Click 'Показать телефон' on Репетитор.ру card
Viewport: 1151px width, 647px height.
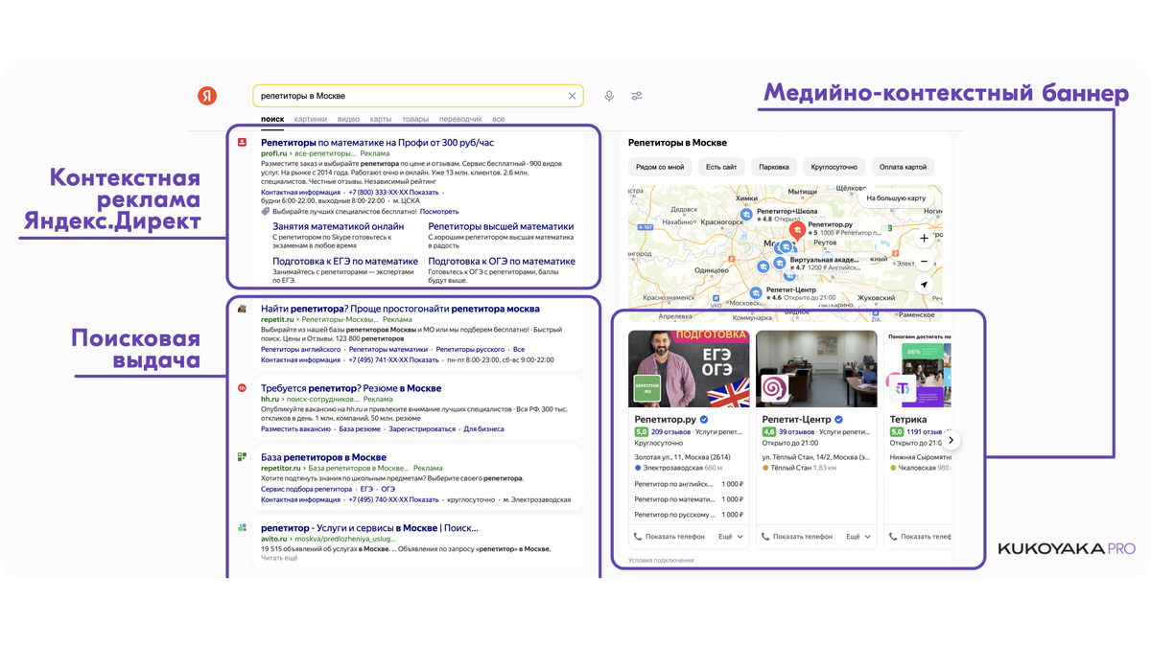click(669, 537)
